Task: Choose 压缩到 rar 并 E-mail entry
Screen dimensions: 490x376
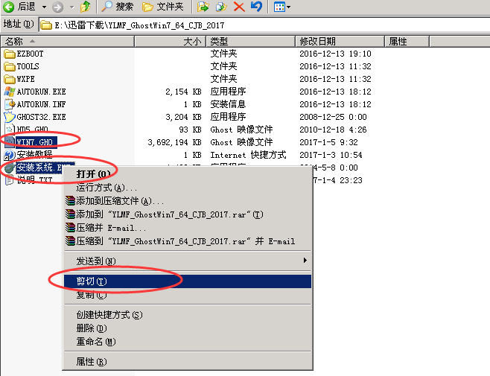Action: pos(188,241)
